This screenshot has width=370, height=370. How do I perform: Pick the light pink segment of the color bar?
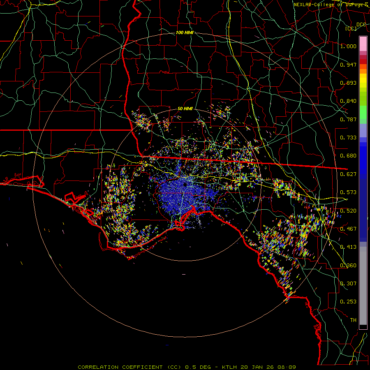point(363,44)
